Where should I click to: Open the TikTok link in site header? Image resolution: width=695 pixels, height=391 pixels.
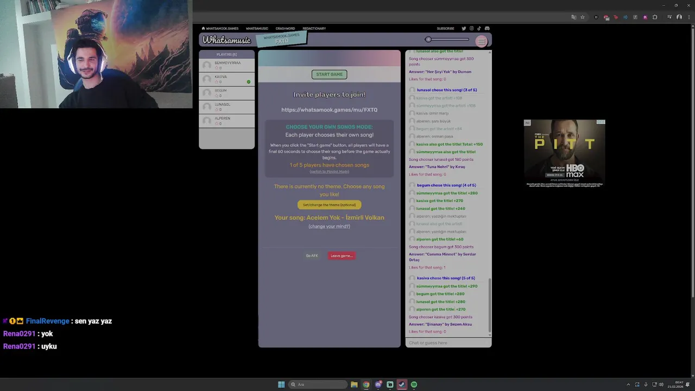(479, 28)
